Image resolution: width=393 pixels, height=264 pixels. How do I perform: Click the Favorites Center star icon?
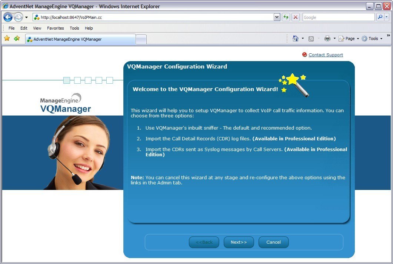[7, 38]
